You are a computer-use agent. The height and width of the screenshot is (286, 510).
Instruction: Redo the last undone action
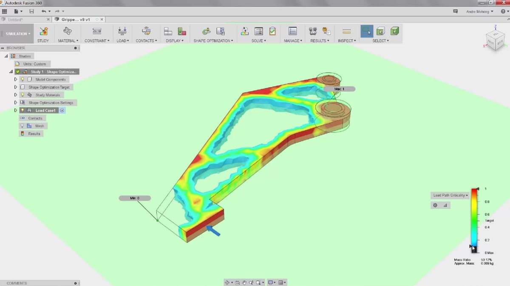(x=57, y=11)
